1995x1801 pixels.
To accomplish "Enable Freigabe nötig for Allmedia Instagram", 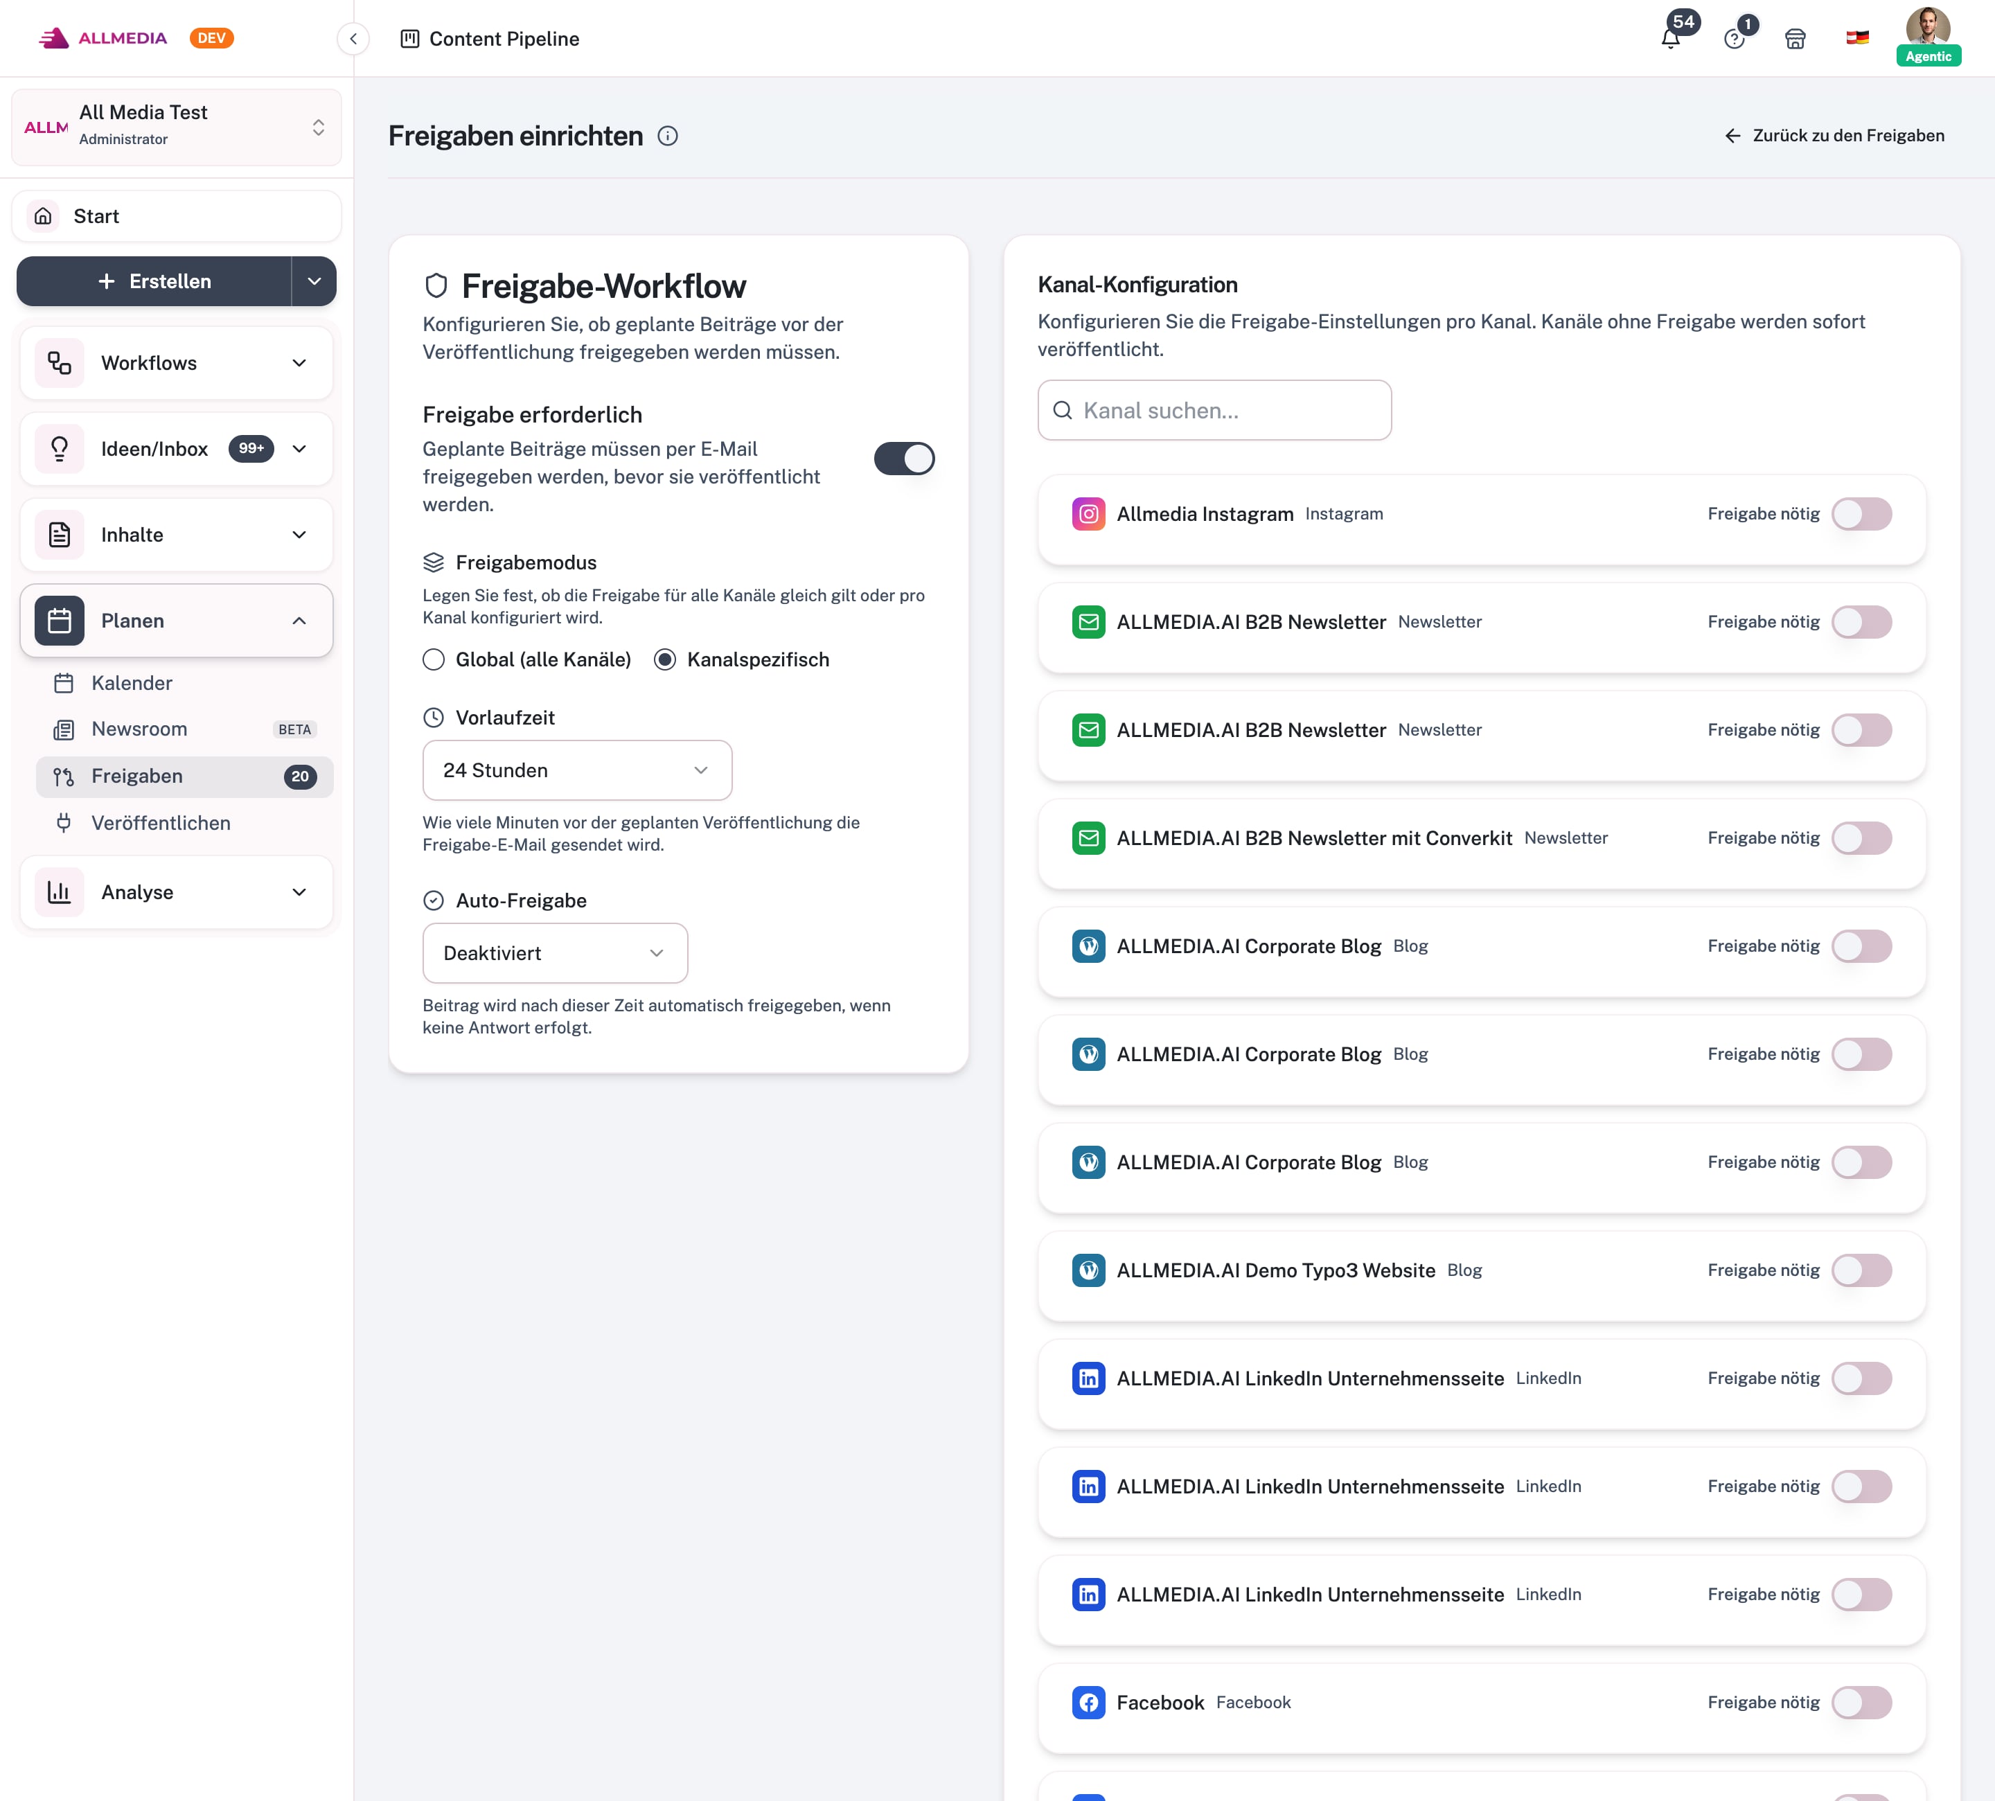I will pos(1861,513).
